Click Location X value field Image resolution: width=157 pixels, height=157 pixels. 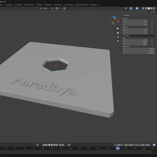click(135, 20)
